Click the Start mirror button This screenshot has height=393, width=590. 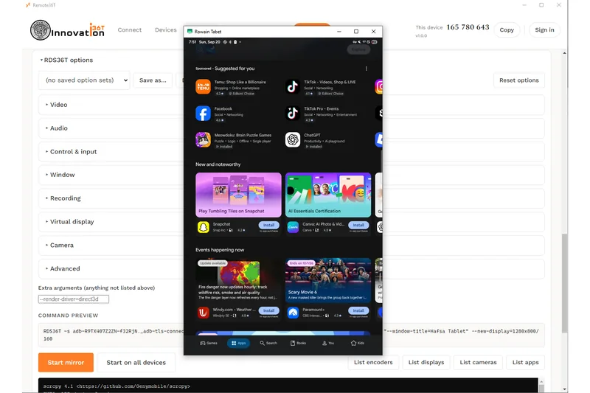[66, 363]
